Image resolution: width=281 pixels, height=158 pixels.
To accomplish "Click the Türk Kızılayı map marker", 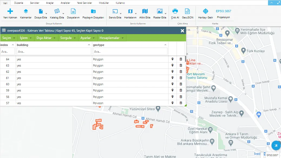I will pos(243,51).
